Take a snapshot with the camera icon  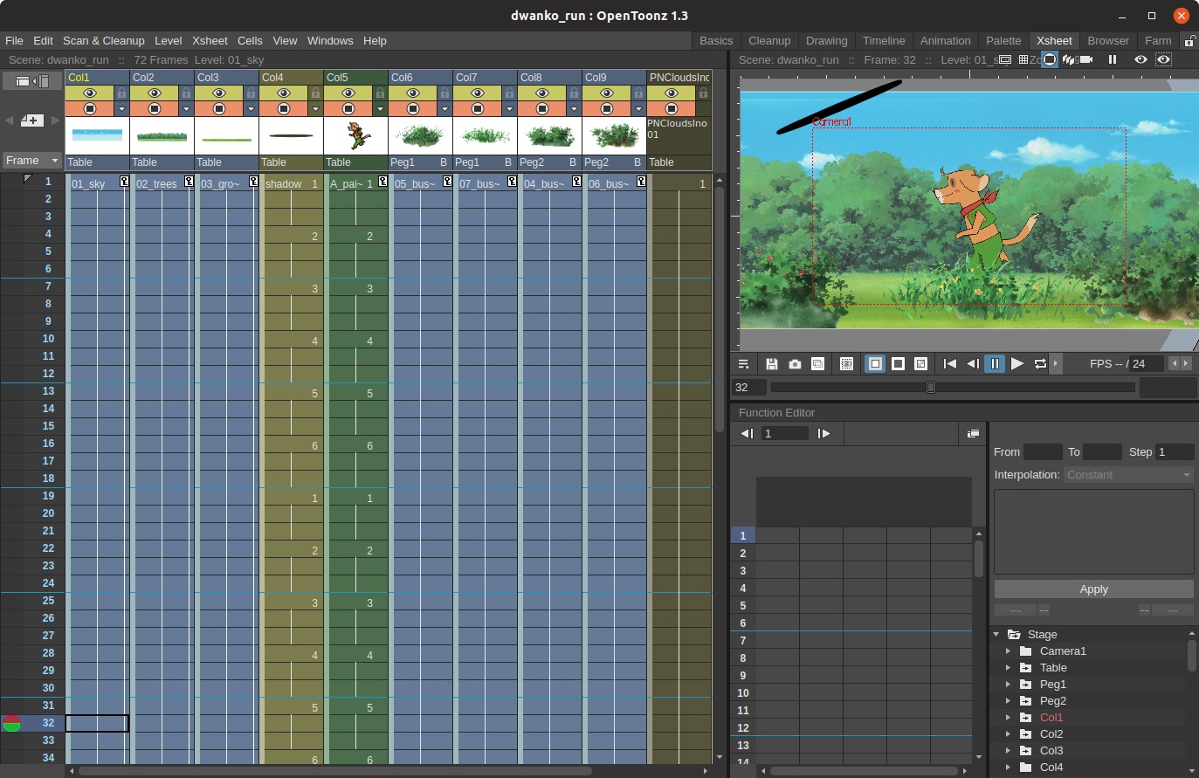pos(795,364)
